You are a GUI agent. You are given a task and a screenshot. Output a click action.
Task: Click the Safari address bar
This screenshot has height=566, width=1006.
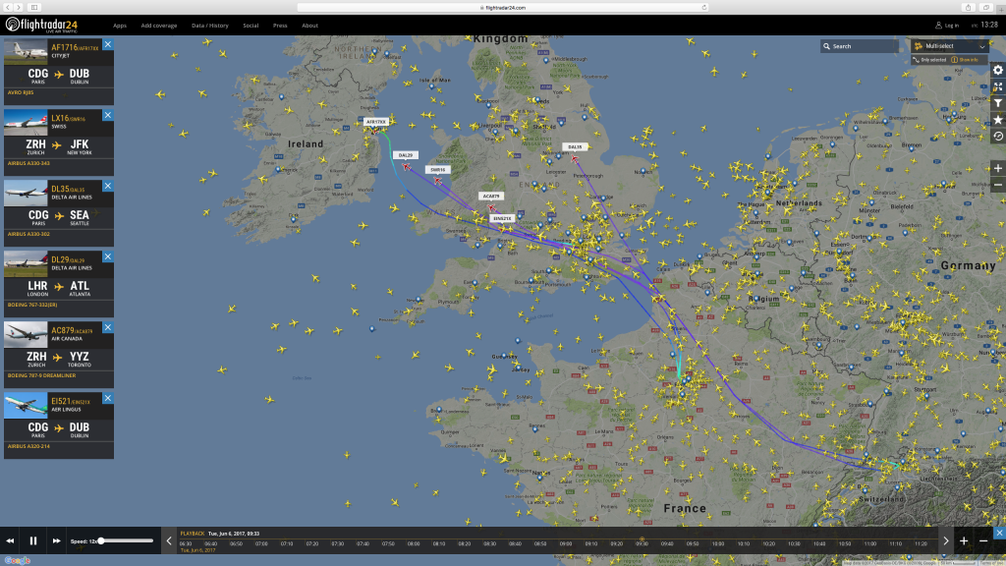[502, 7]
